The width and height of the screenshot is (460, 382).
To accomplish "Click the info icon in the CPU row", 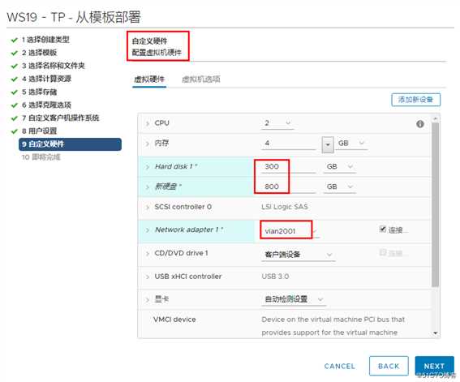I will coord(419,124).
